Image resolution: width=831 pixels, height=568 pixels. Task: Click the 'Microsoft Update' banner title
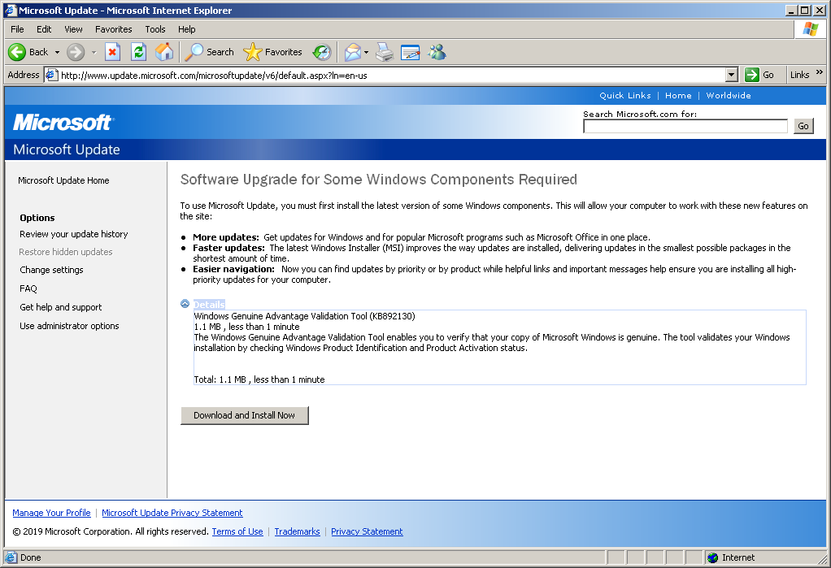67,150
